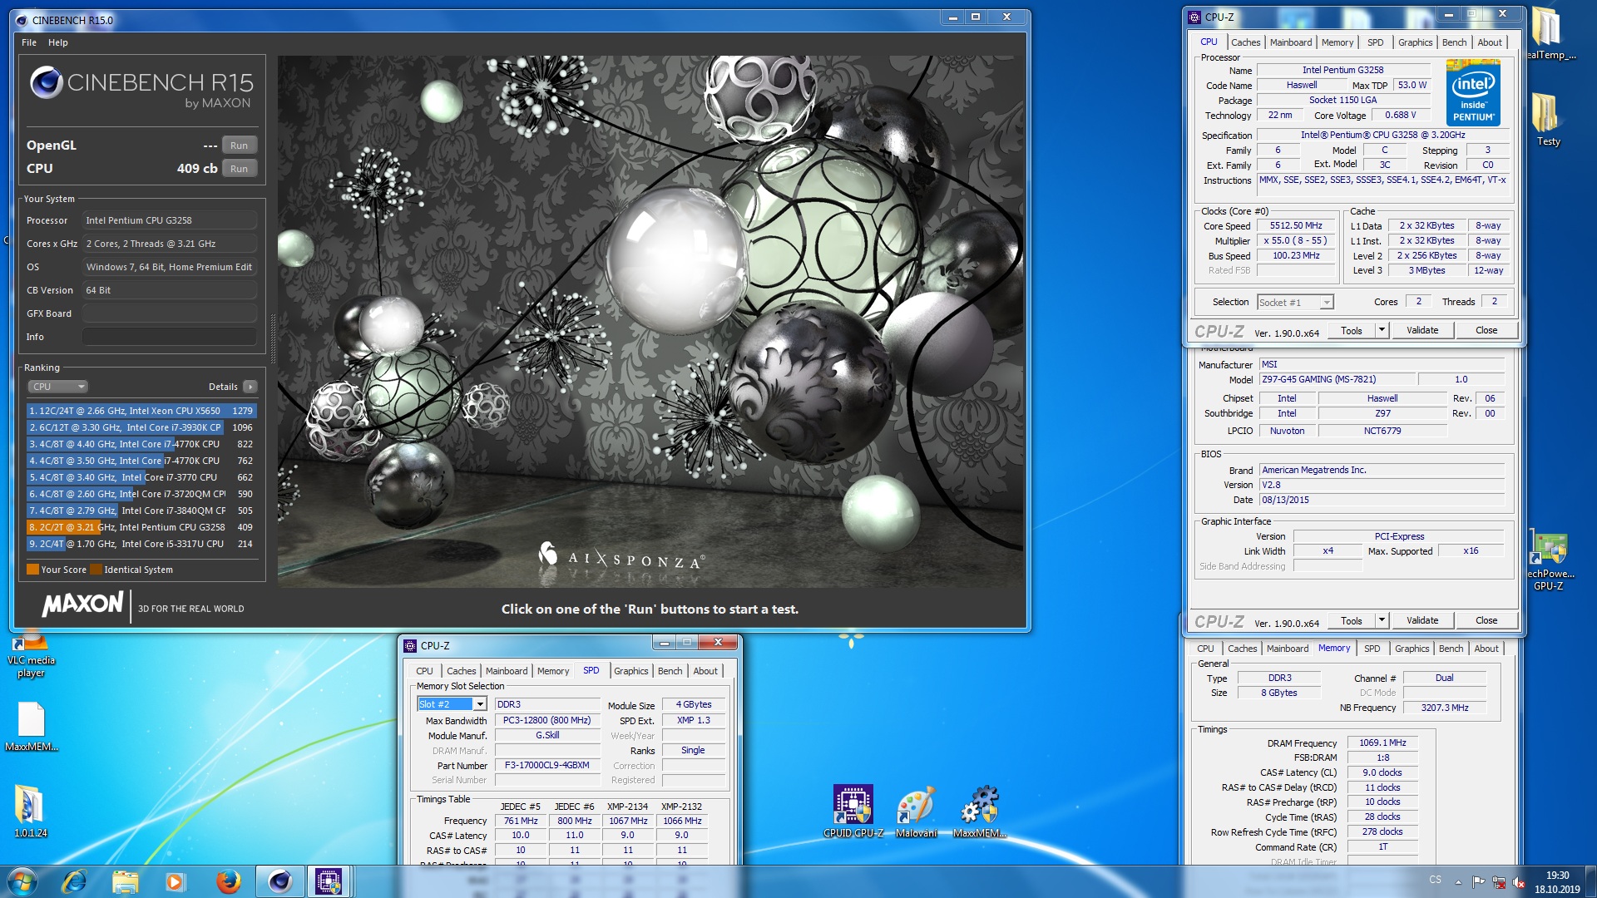The image size is (1597, 898).
Task: Open Mainboard tab in CPU-Z Memory timings window
Action: click(x=1287, y=649)
